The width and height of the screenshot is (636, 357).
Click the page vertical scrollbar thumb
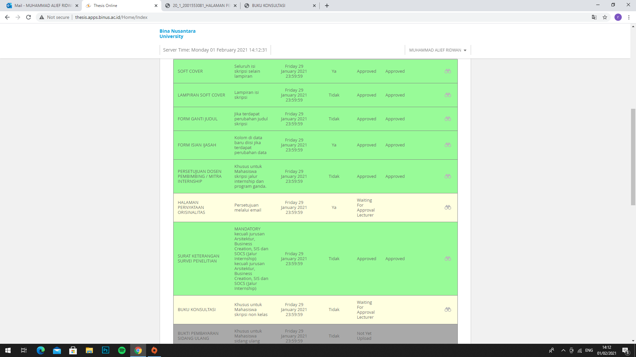coord(633,157)
